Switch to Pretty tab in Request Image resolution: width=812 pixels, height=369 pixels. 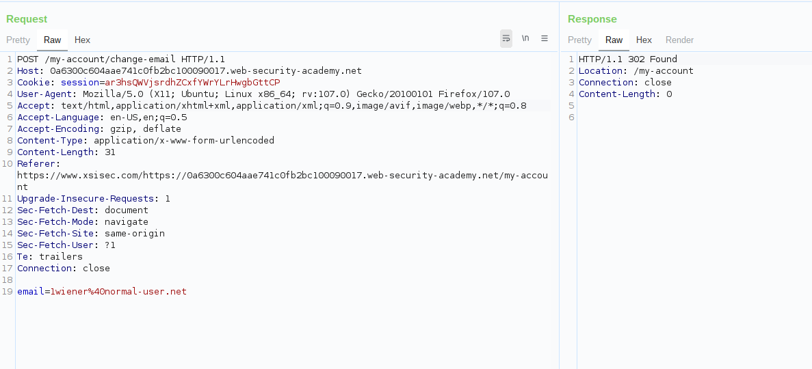18,40
